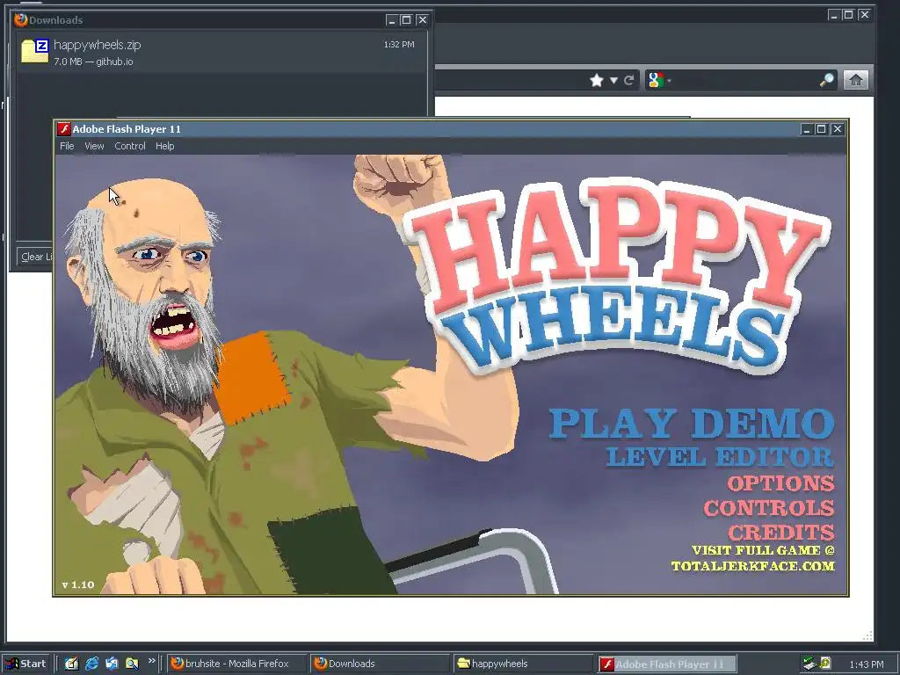The width and height of the screenshot is (900, 675).
Task: Minimize the Adobe Flash Player window
Action: (x=807, y=129)
